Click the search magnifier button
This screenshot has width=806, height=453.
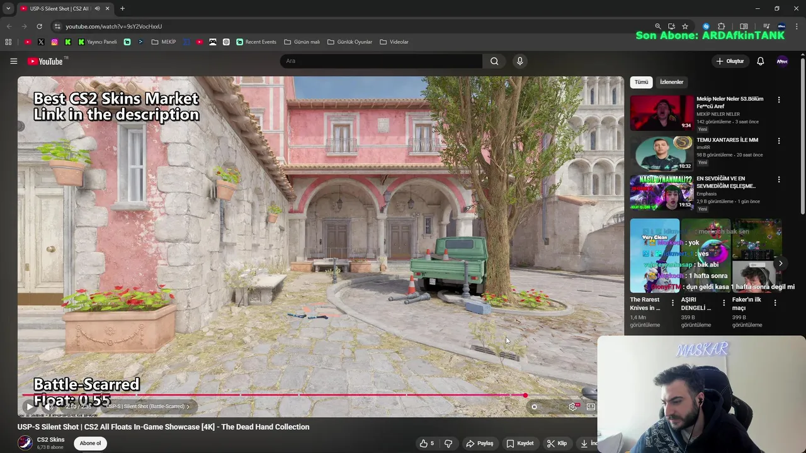(x=494, y=61)
